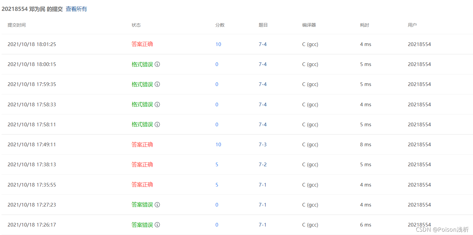Select the 格式错误 status at 17:58:11
The image size is (473, 235).
[x=142, y=124]
